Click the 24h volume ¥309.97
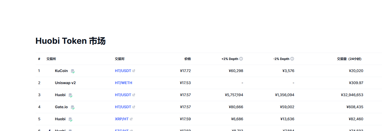Viewport: 382px width, 131px height. [356, 83]
